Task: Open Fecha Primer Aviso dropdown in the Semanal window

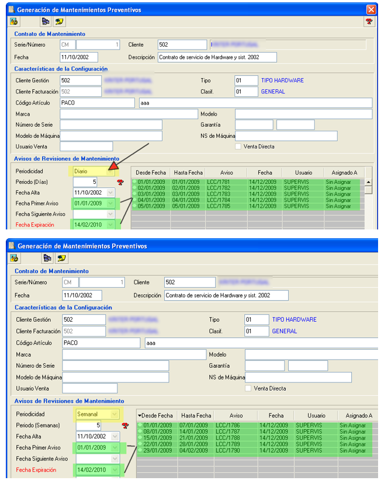Action: (115, 448)
